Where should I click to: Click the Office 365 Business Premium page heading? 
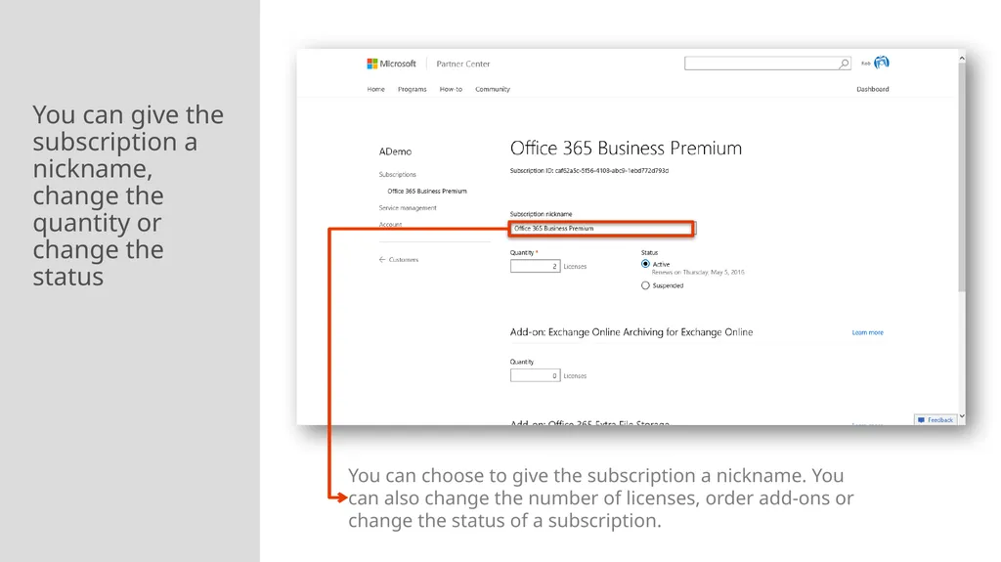(626, 149)
